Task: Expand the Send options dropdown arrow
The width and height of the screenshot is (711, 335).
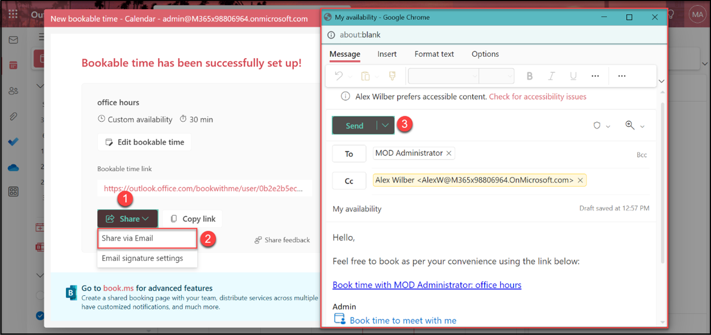Action: click(385, 125)
